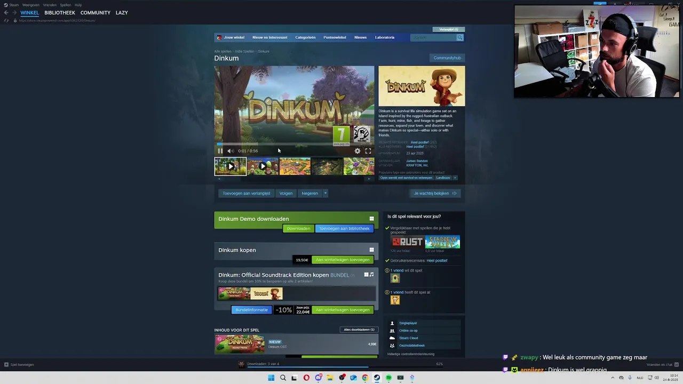Screen dimensions: 683x384
Task: Click the Negeren button
Action: point(309,193)
